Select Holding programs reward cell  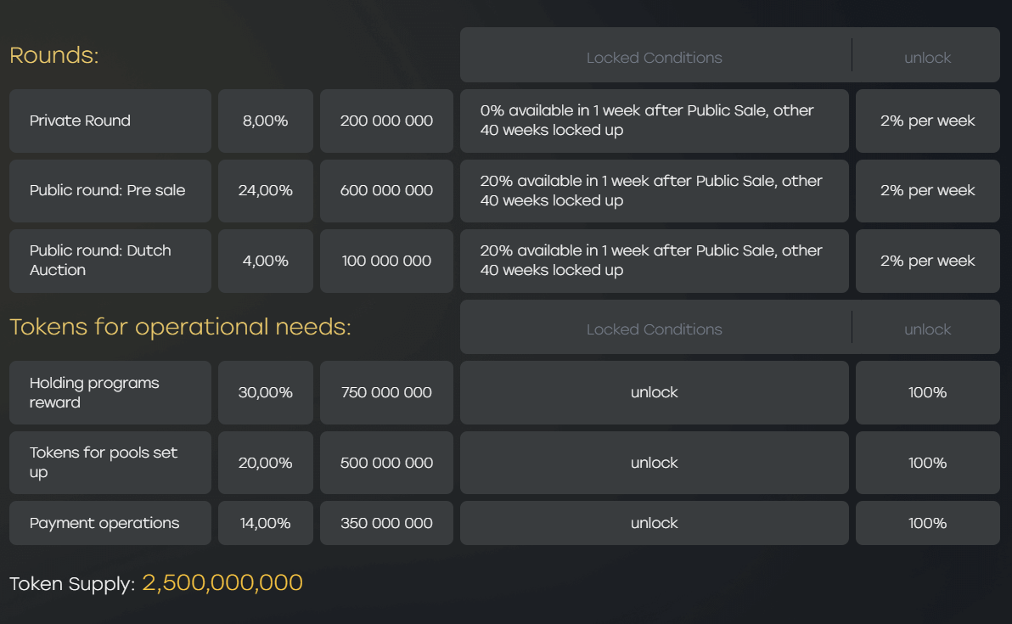click(110, 392)
